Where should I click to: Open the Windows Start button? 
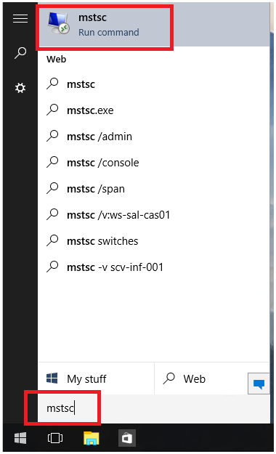[x=20, y=438]
